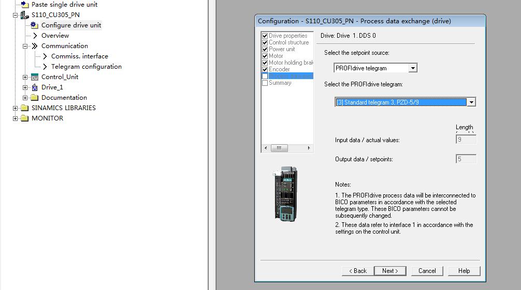
Task: Select the Motor step in the wizard list
Action: [x=276, y=56]
